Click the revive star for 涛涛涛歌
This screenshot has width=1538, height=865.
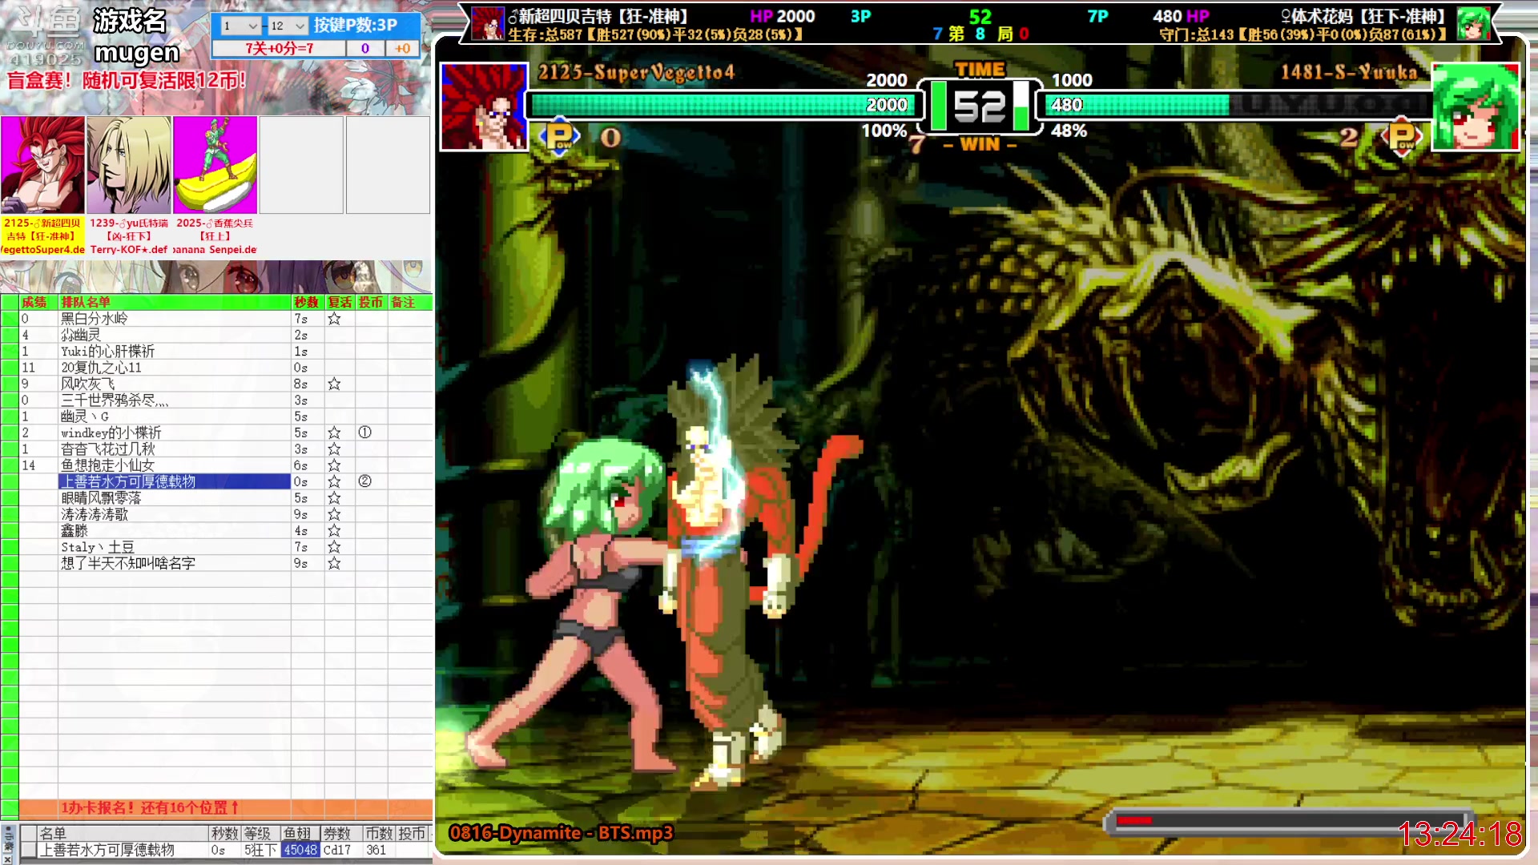coord(334,515)
